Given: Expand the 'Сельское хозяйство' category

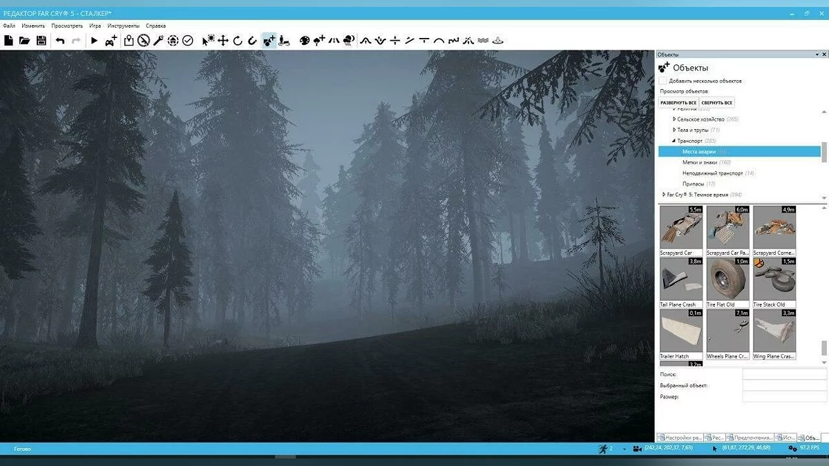Looking at the screenshot, I should click(674, 119).
